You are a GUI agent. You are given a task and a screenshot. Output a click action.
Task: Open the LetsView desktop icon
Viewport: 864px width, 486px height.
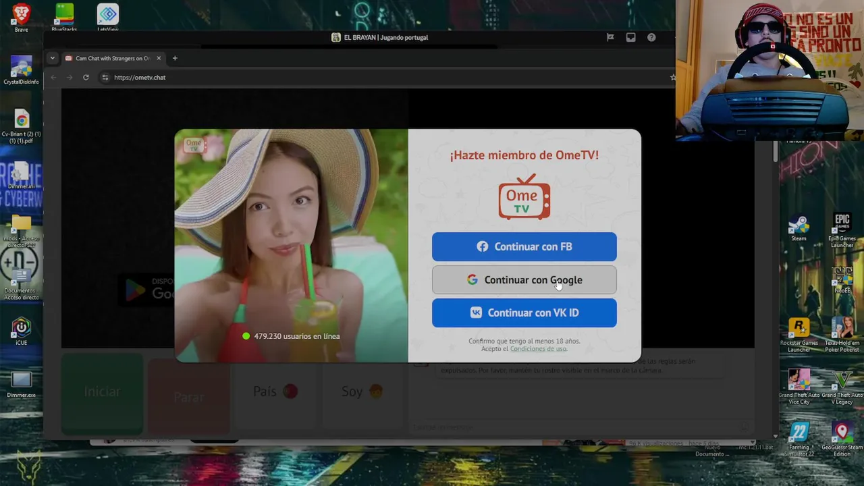pyautogui.click(x=107, y=17)
